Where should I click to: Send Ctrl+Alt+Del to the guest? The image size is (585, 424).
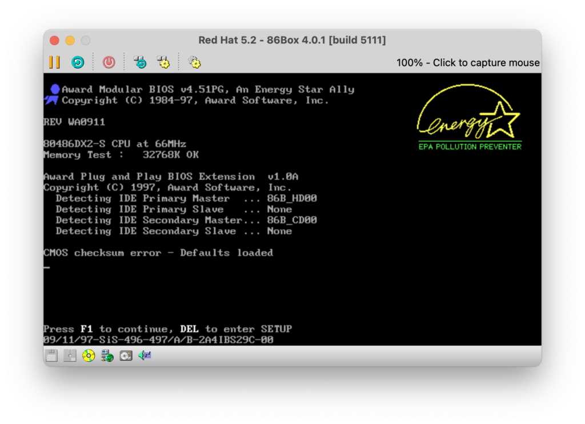[141, 62]
